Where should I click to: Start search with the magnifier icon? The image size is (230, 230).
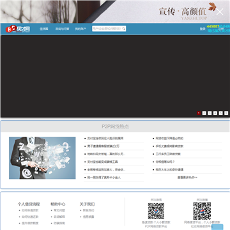(x=124, y=29)
